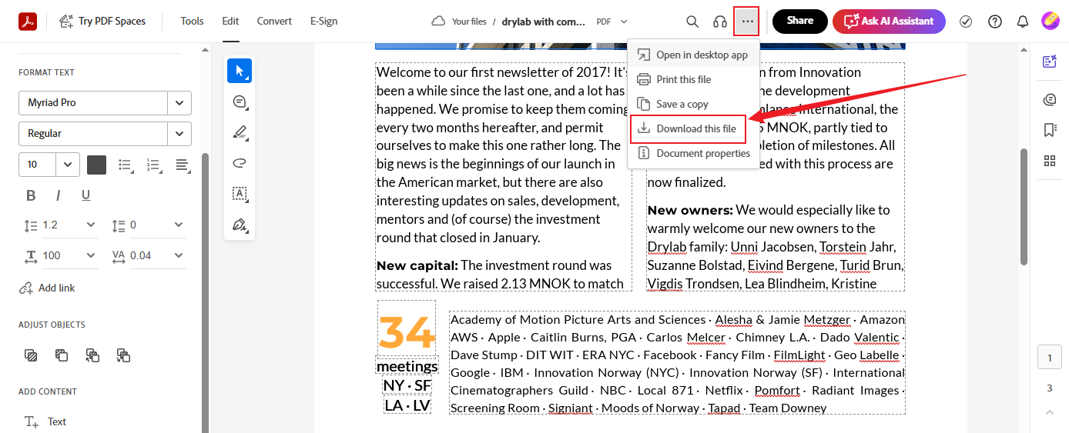Screen dimensions: 1069x433
Task: Open the dark gray text color swatch
Action: (x=96, y=165)
